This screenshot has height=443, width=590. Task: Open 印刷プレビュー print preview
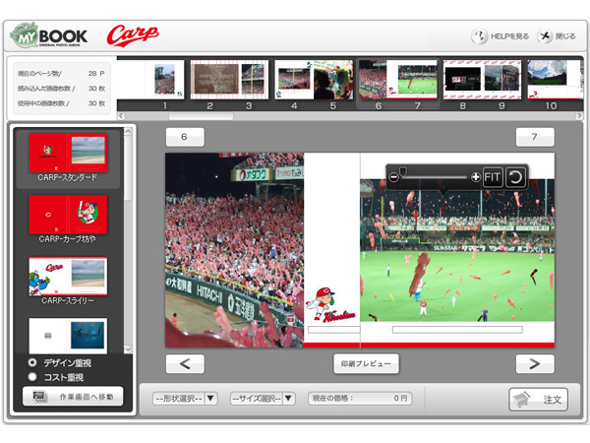click(366, 364)
